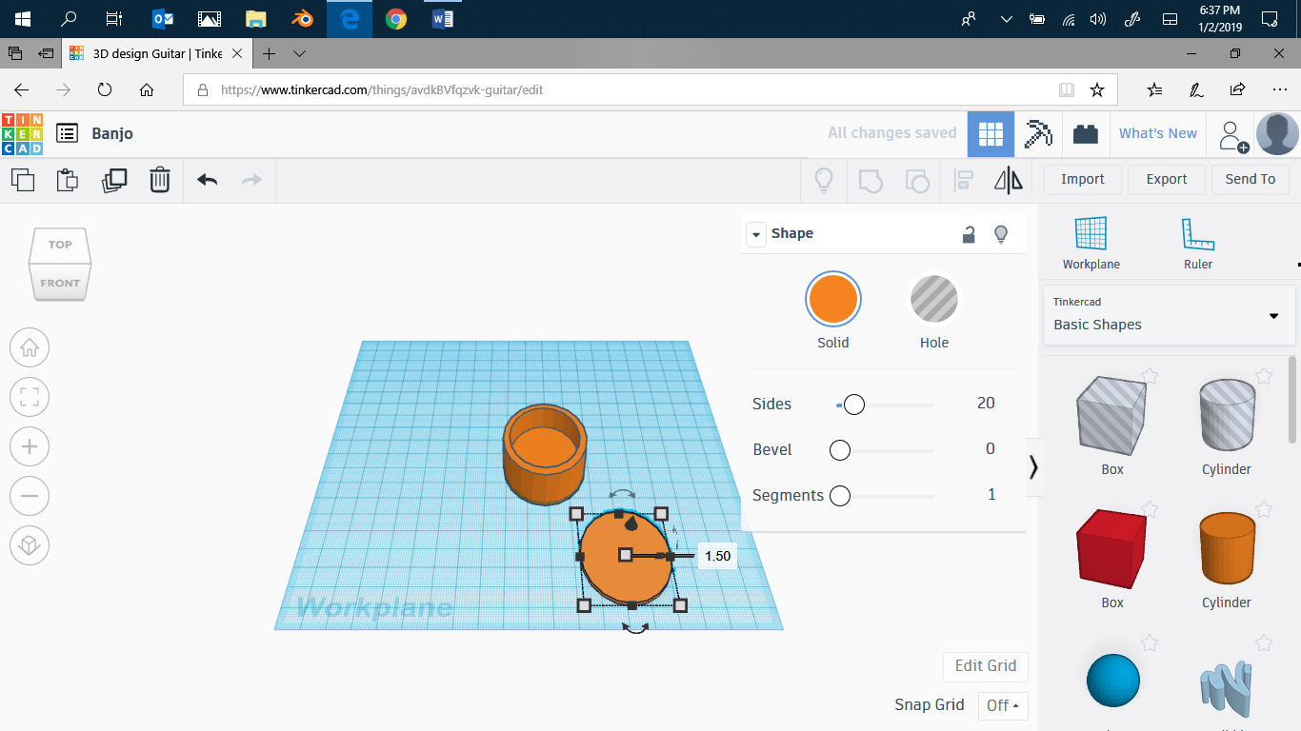Collapse the Shape inspector panel
Viewport: 1301px width, 731px height.
pos(756,234)
